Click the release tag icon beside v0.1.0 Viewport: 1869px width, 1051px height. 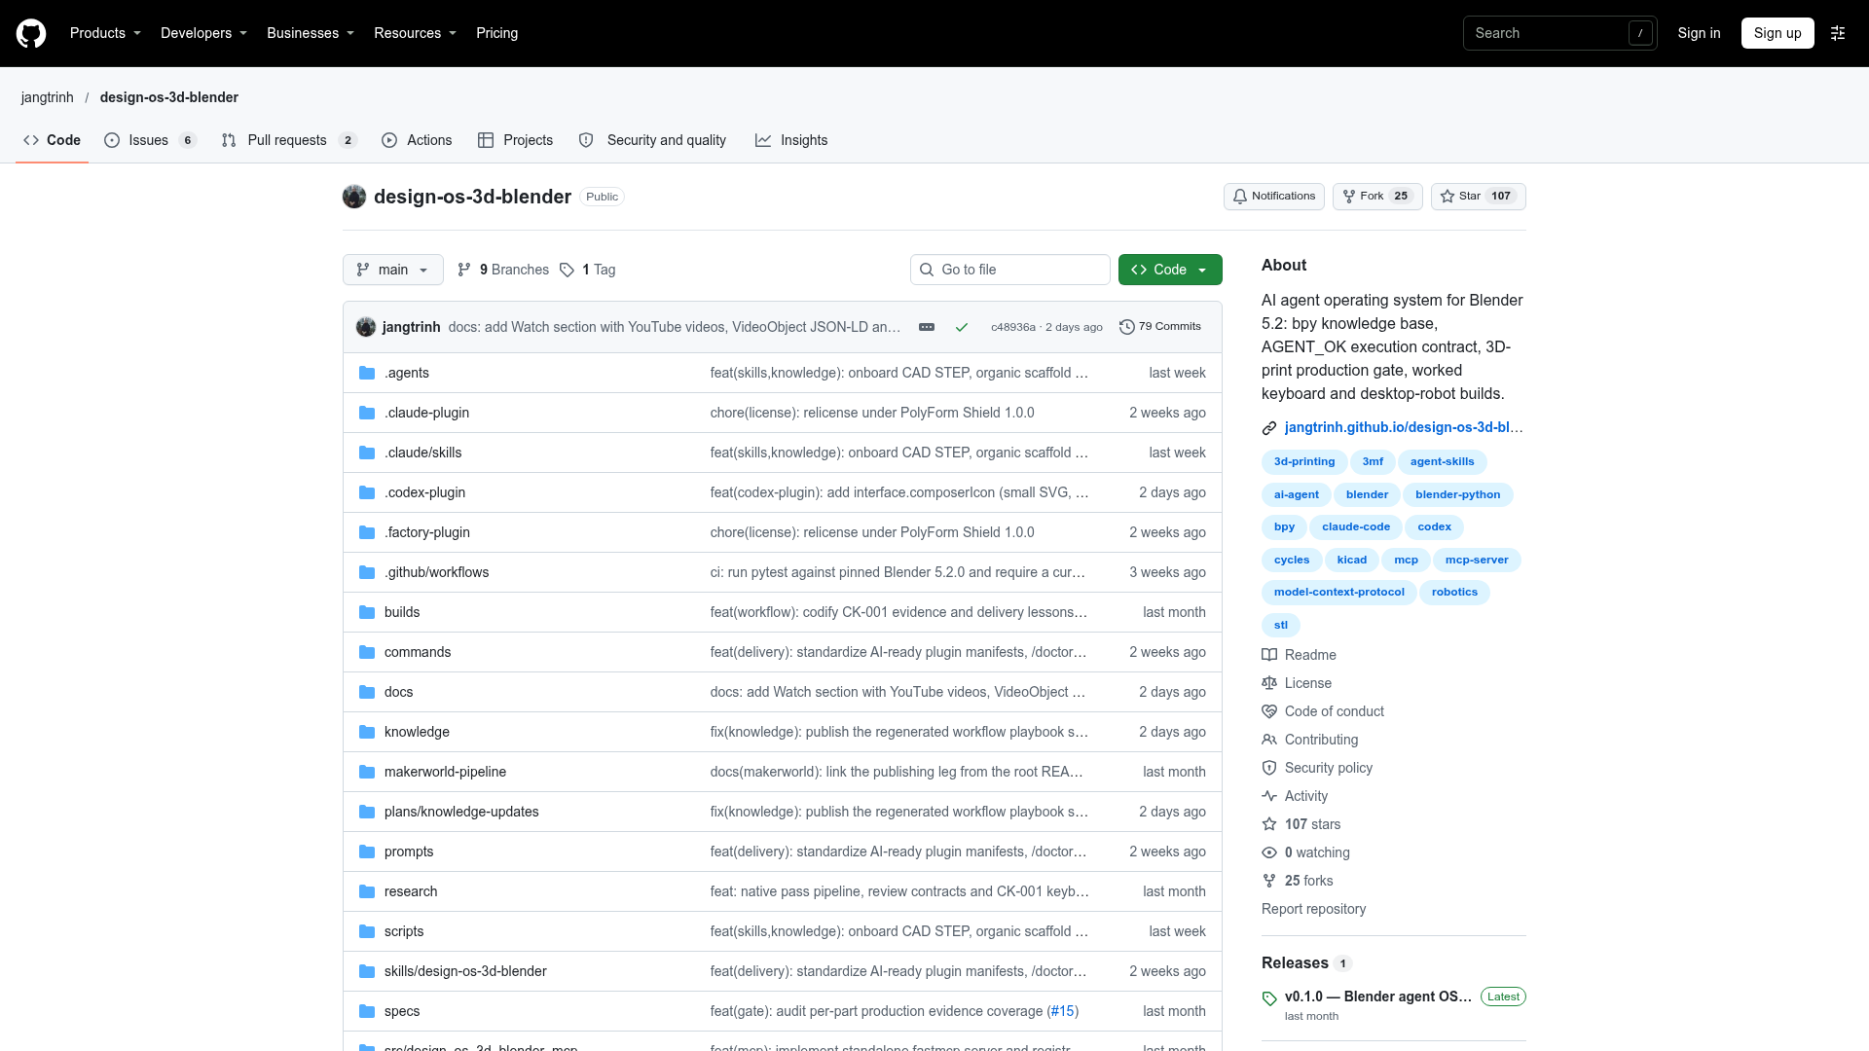(x=1269, y=998)
